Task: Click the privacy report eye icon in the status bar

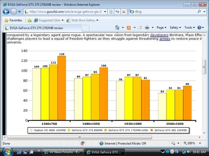Action: click(x=83, y=143)
